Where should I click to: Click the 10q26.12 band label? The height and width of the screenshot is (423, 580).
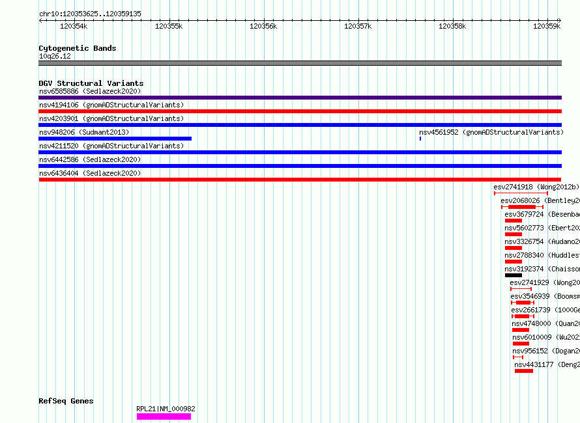coord(55,56)
